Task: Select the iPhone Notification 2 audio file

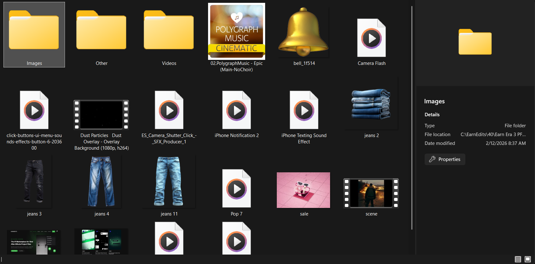Action: pyautogui.click(x=236, y=111)
